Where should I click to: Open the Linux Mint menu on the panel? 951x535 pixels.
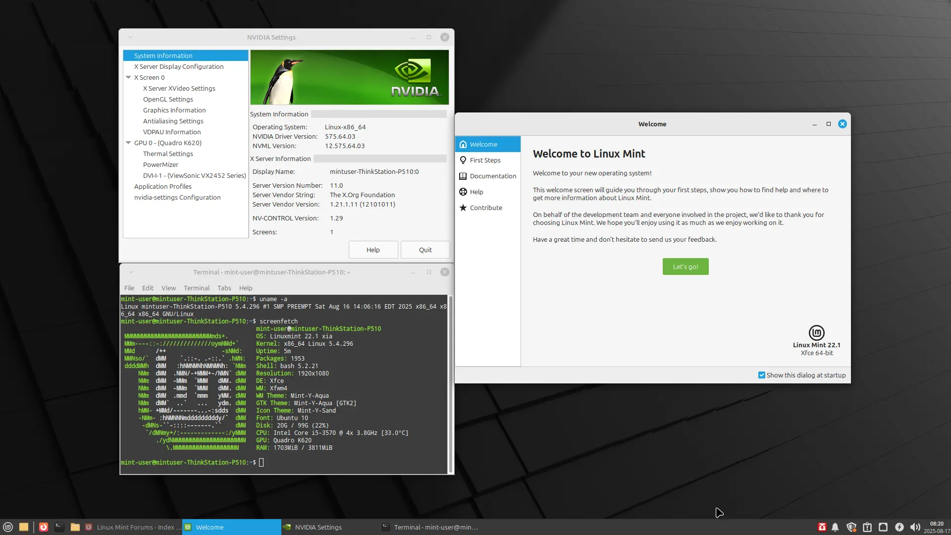tap(8, 527)
